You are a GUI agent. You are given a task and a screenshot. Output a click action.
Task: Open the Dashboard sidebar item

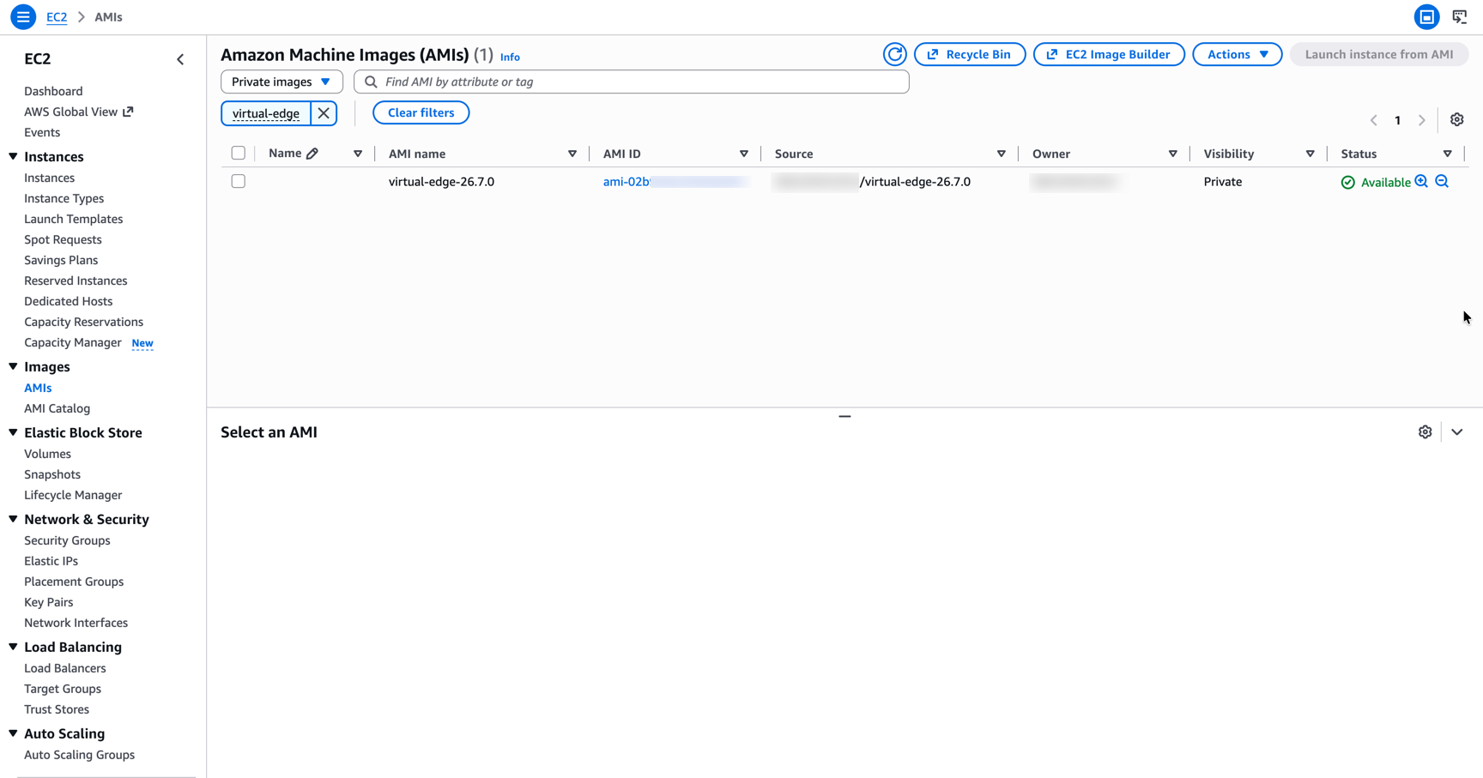pos(53,91)
